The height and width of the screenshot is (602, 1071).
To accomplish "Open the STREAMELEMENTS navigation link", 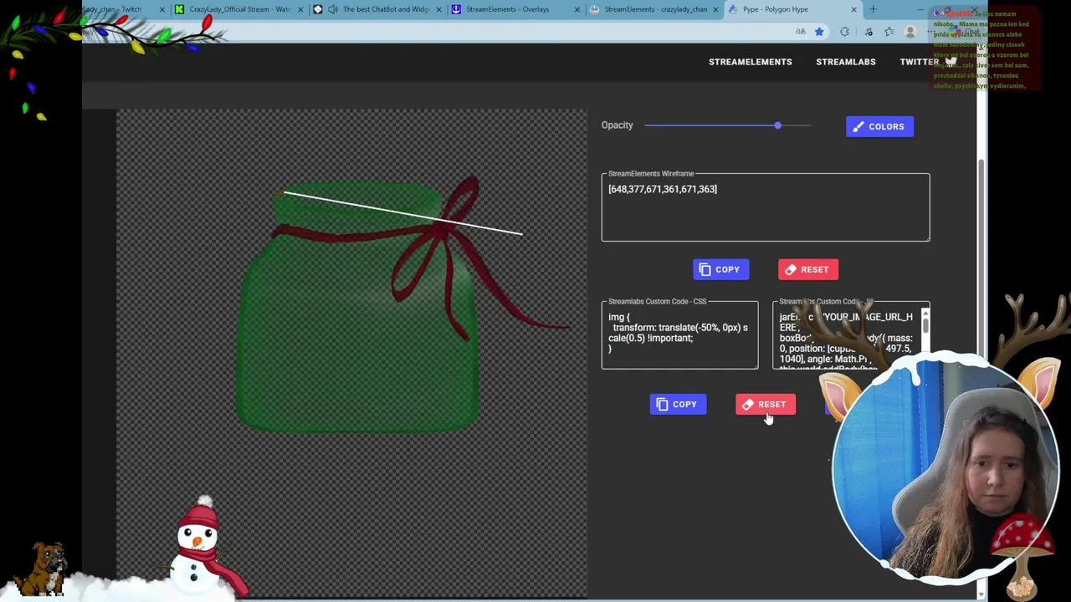I will (750, 62).
